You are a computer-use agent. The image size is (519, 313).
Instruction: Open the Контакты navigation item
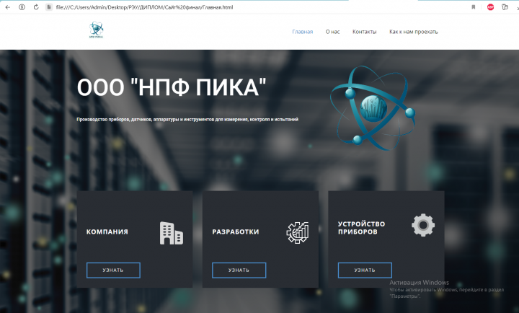click(x=365, y=32)
